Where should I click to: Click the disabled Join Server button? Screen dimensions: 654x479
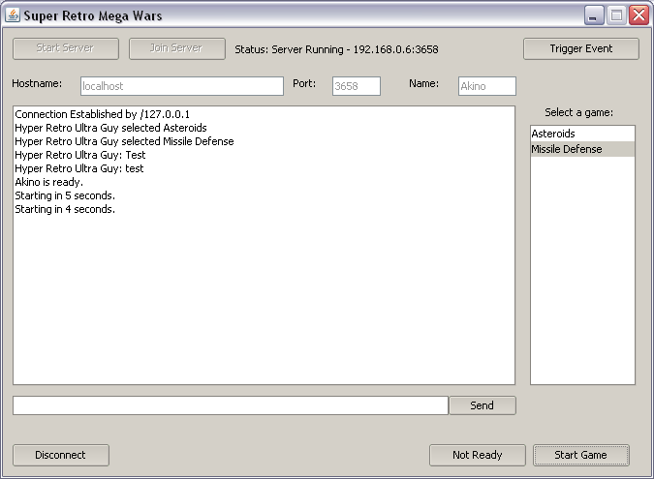pyautogui.click(x=177, y=48)
